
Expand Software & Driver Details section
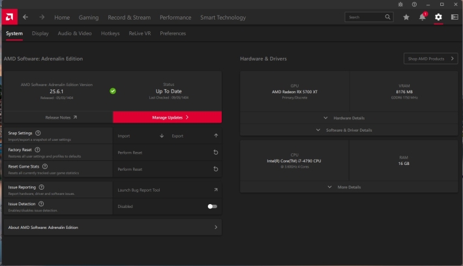tap(349, 130)
